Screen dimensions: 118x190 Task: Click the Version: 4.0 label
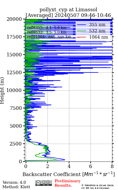coord(14,182)
